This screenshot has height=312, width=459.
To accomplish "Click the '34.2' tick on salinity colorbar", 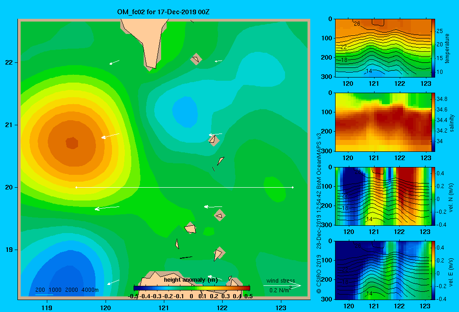I will [442, 131].
